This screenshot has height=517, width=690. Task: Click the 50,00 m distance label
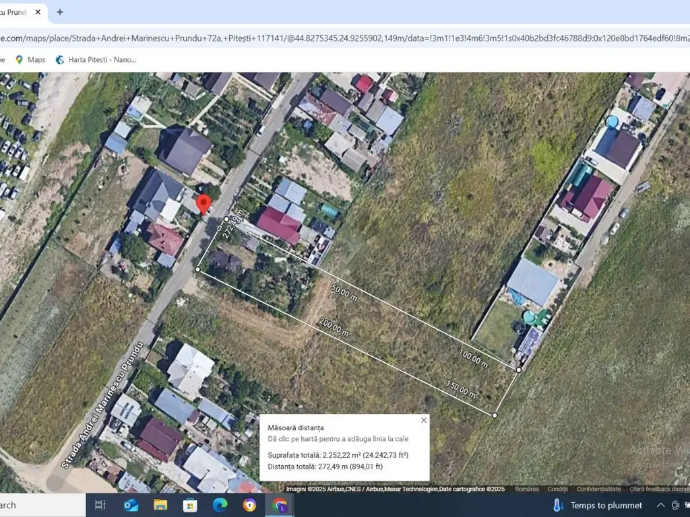344,293
